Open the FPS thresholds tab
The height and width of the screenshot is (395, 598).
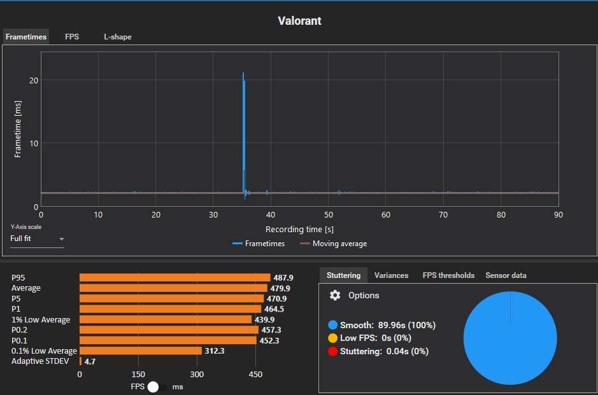[448, 275]
